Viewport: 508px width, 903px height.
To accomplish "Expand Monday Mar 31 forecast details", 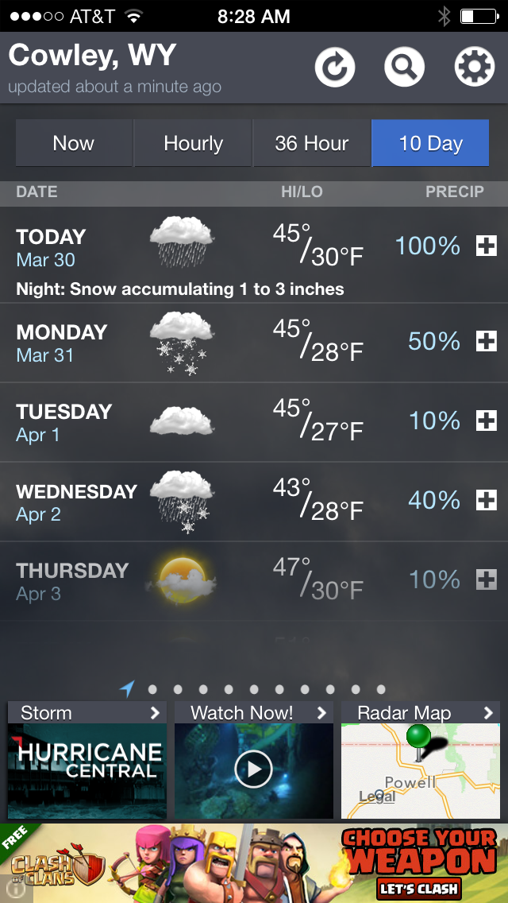I will pyautogui.click(x=486, y=342).
